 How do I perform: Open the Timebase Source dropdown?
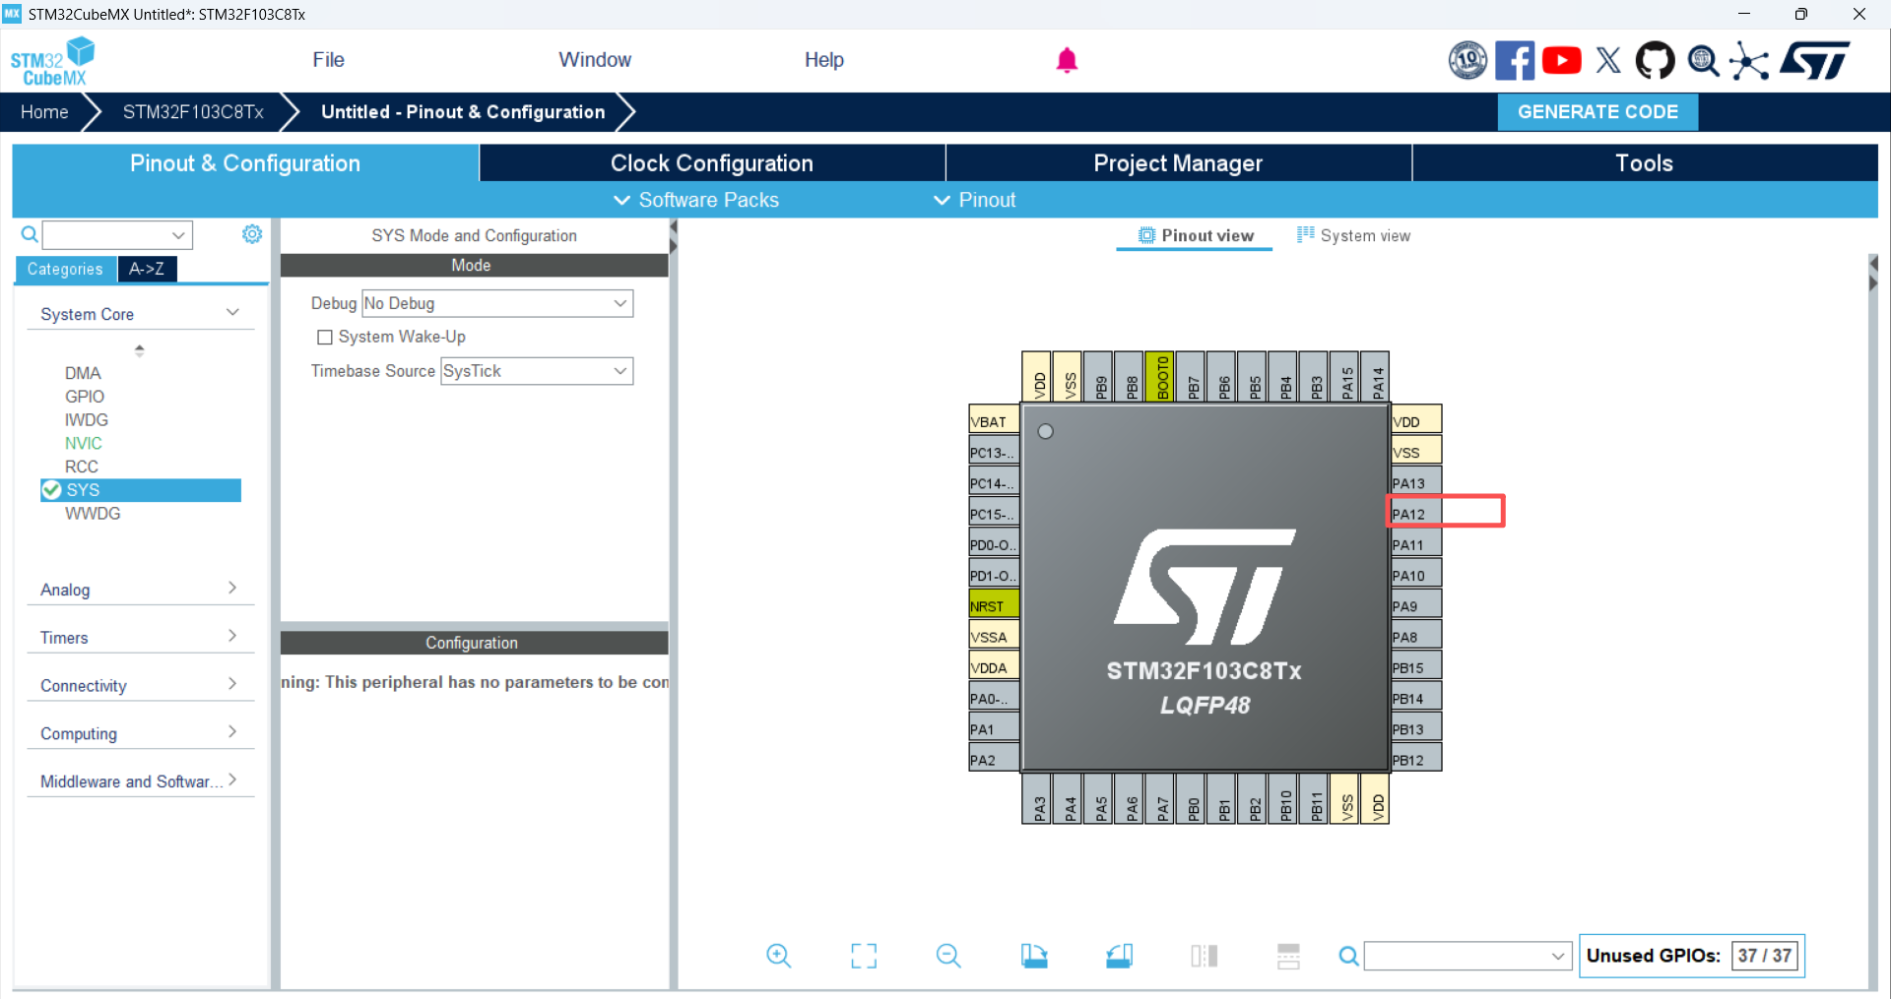pyautogui.click(x=537, y=371)
